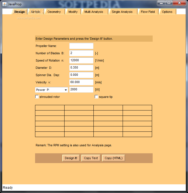Click the Design It! button
The height and width of the screenshot is (193, 188).
coord(71,158)
